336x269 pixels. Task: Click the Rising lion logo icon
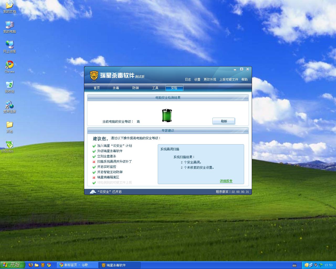click(x=94, y=75)
